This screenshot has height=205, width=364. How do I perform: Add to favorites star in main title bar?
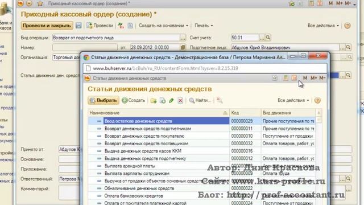(40, 3)
